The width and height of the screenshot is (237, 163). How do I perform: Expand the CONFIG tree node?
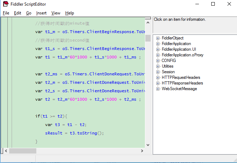point(158,61)
